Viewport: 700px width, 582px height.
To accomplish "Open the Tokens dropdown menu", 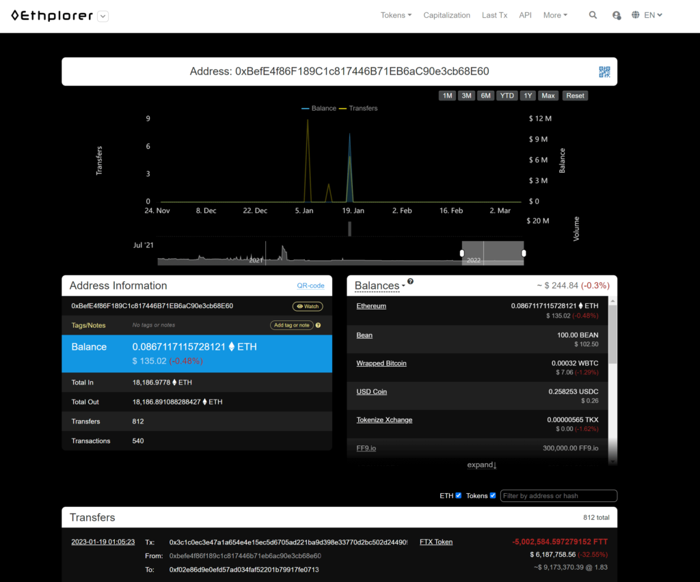I will [396, 15].
